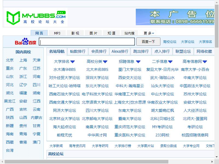Image resolution: width=219 pixels, height=164 pixels.
Task: Open the 校园招聘信息网 link
Action: coord(195,135)
